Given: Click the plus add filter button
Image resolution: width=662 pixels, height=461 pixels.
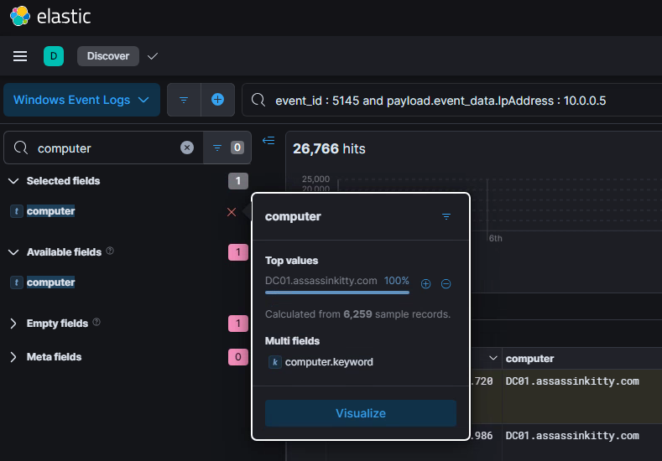Looking at the screenshot, I should 217,100.
